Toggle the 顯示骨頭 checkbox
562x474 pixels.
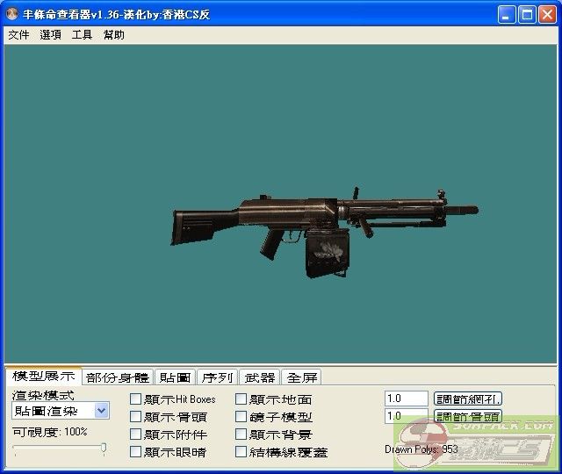point(136,417)
